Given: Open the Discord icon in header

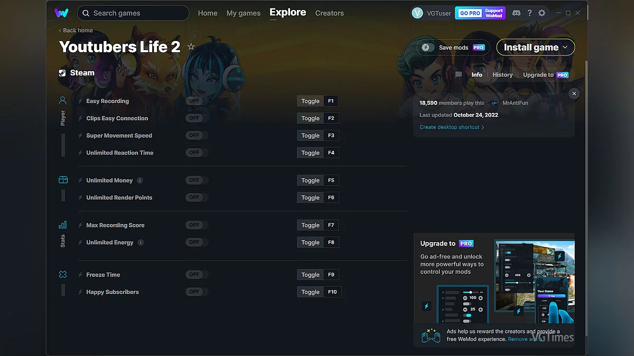Looking at the screenshot, I should [x=516, y=13].
